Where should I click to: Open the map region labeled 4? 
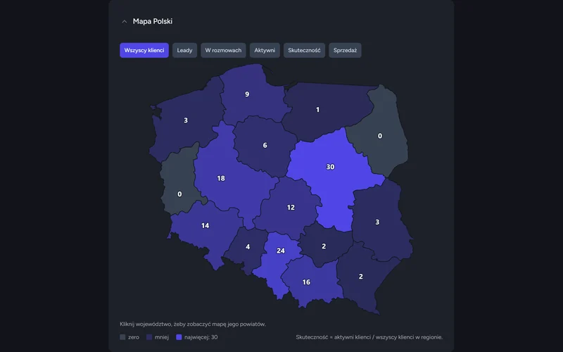248,247
